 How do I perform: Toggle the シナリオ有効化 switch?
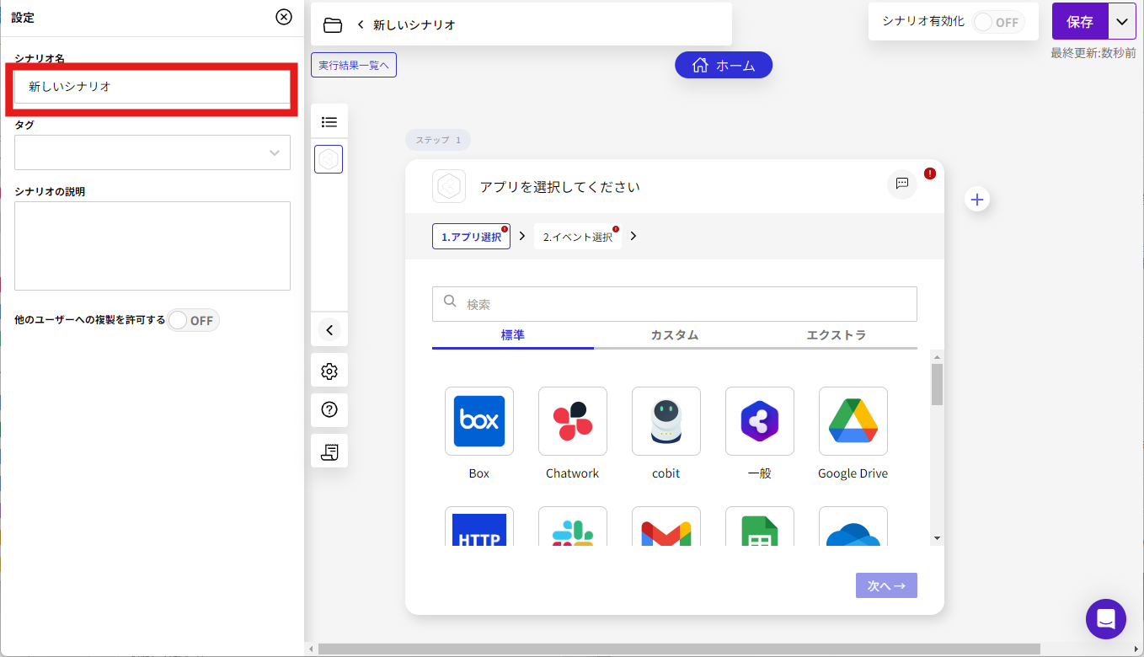click(x=998, y=23)
